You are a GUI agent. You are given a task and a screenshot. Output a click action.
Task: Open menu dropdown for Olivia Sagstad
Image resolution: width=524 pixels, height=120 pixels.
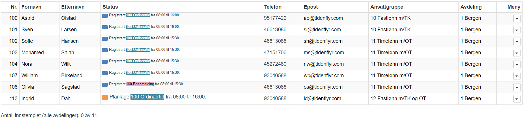(517, 88)
